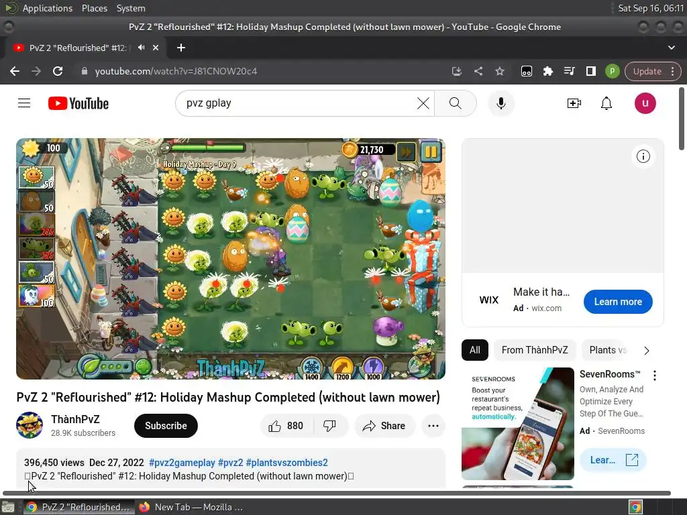687x515 pixels.
Task: Open the YouTube hamburger guide menu
Action: click(x=24, y=103)
